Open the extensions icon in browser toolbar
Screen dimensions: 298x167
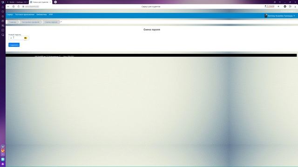pos(290,6)
